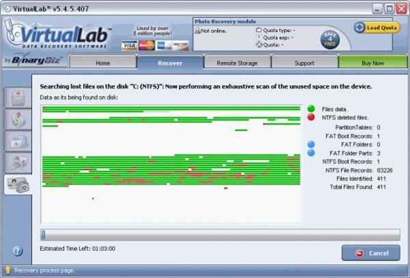Image resolution: width=410 pixels, height=278 pixels.
Task: Choose the third sidebar module with the red cross icon
Action: coord(18,141)
